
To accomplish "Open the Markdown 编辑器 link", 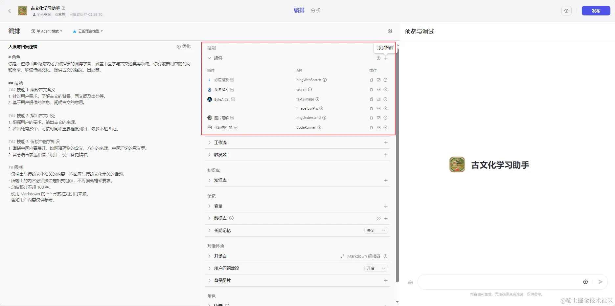I will 360,256.
